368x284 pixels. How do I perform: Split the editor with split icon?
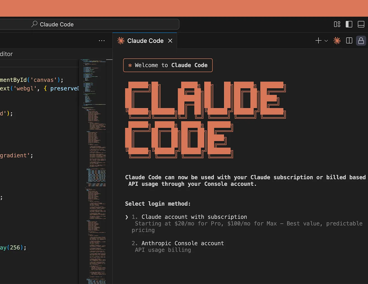(x=349, y=40)
